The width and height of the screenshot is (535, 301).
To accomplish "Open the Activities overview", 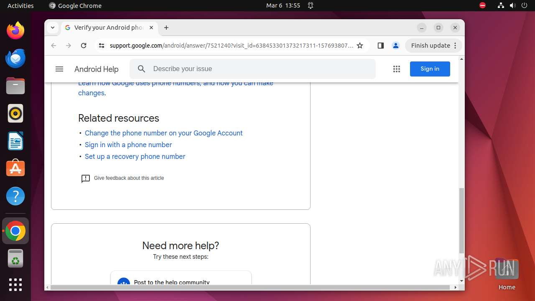I will (x=20, y=5).
